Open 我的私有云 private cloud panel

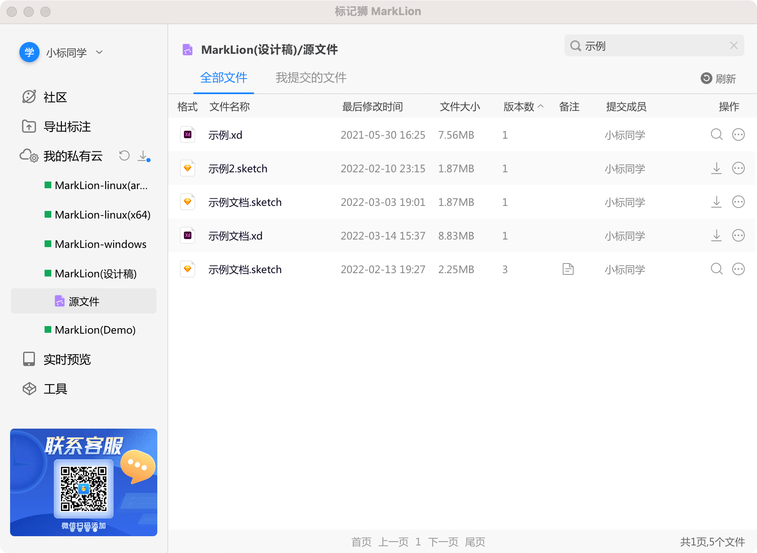pyautogui.click(x=73, y=156)
